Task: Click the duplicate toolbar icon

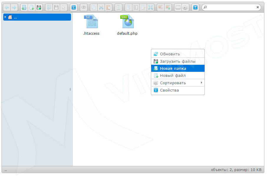Action: point(128,7)
